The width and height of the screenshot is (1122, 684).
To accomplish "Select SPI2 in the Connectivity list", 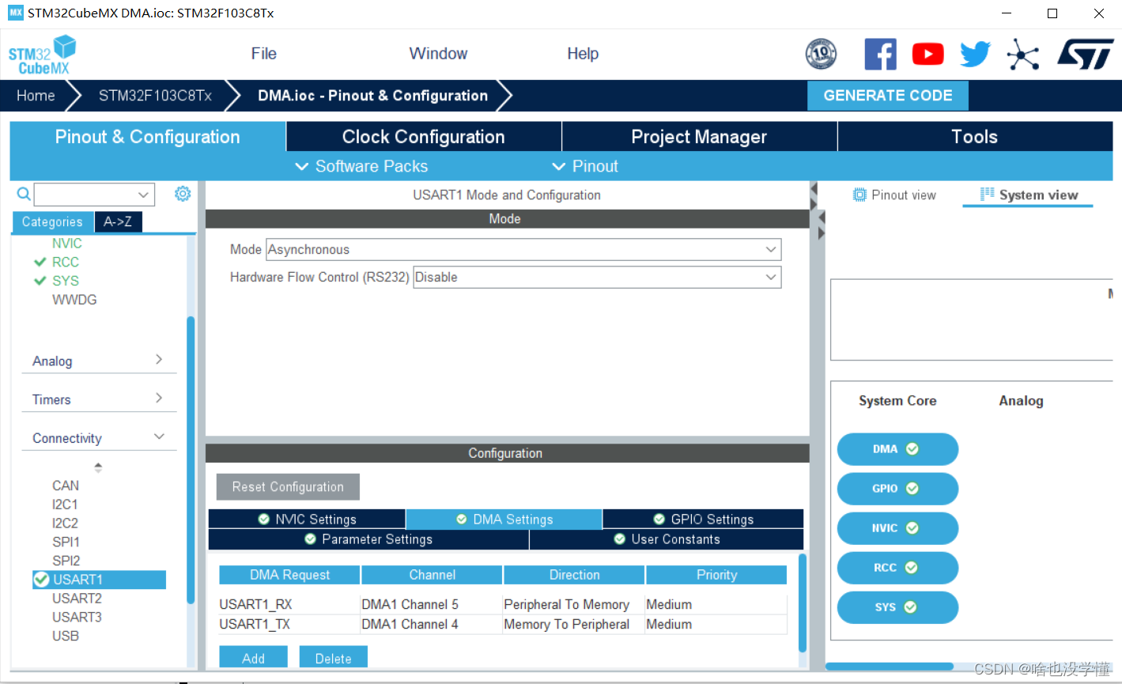I will (66, 561).
